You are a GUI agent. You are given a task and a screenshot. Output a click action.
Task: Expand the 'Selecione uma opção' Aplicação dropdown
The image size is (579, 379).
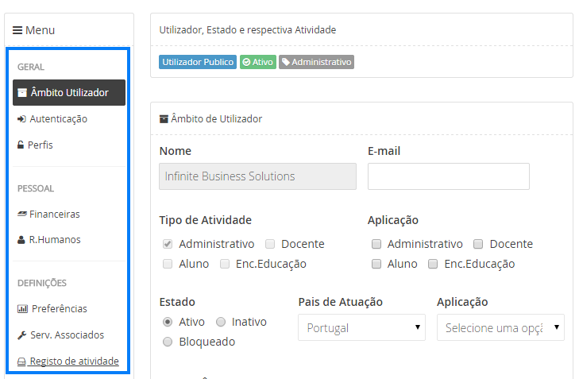click(x=500, y=327)
